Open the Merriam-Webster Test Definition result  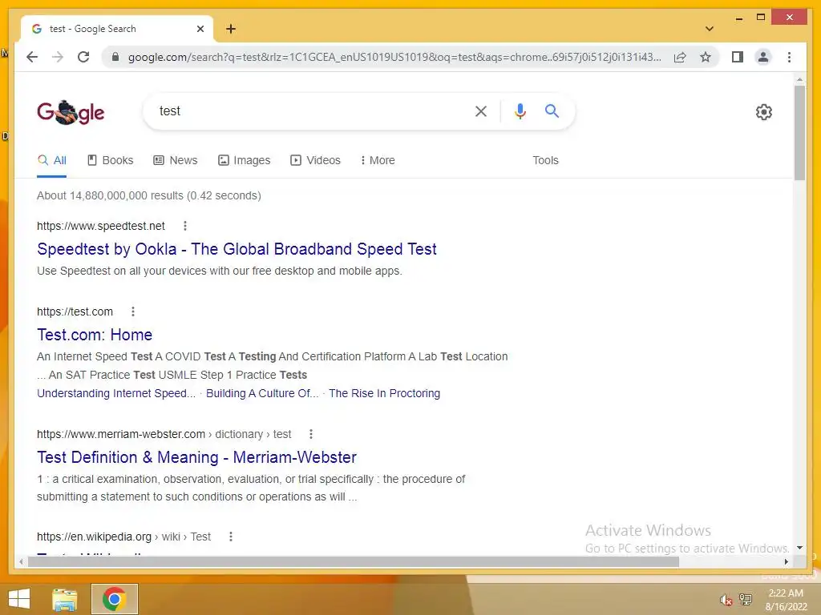tap(197, 457)
